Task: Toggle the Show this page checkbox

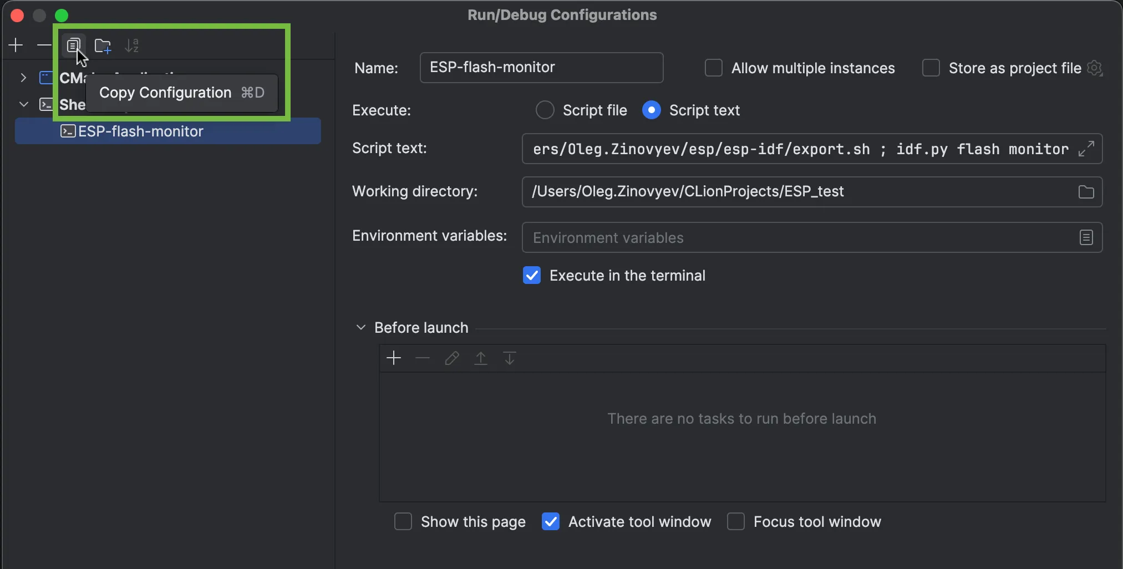Action: tap(403, 522)
